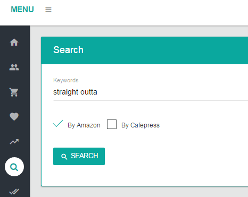Click the Keywords field label
This screenshot has width=248, height=197.
pos(66,80)
